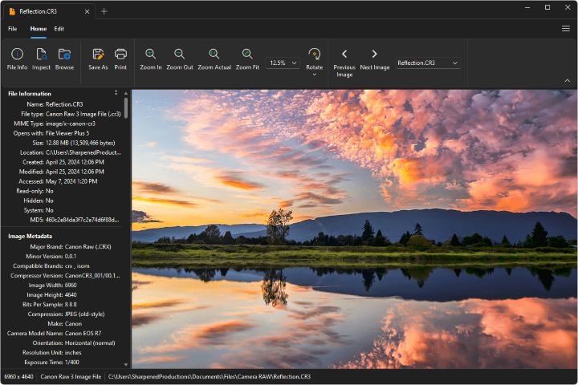Viewport: 578px width, 385px height.
Task: Click the Zoom Out magnifier
Action: pyautogui.click(x=180, y=55)
